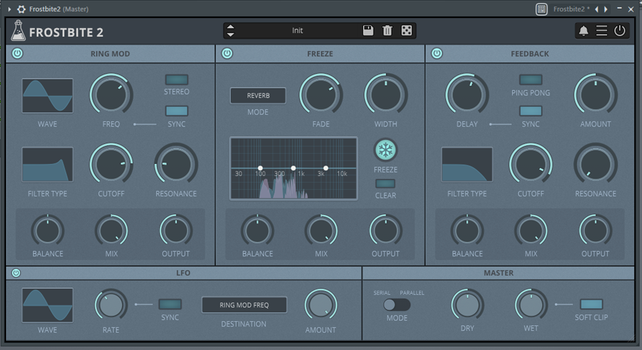Open Feedback filter type display

coord(467,165)
